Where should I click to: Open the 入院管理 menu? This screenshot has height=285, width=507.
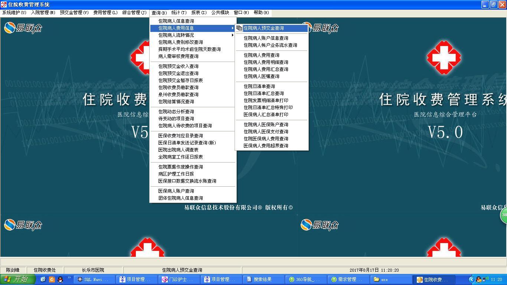43,13
